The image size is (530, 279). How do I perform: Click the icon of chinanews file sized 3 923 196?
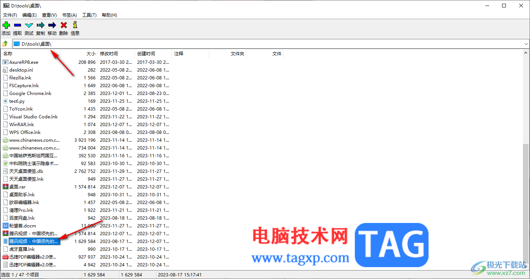click(x=5, y=140)
